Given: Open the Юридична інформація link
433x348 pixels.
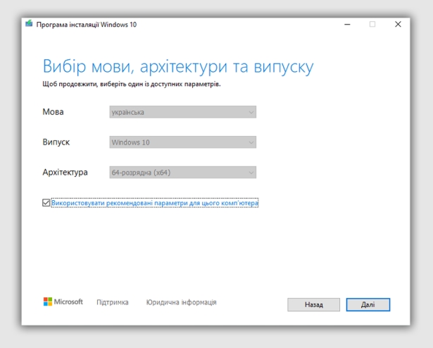Looking at the screenshot, I should coord(181,302).
